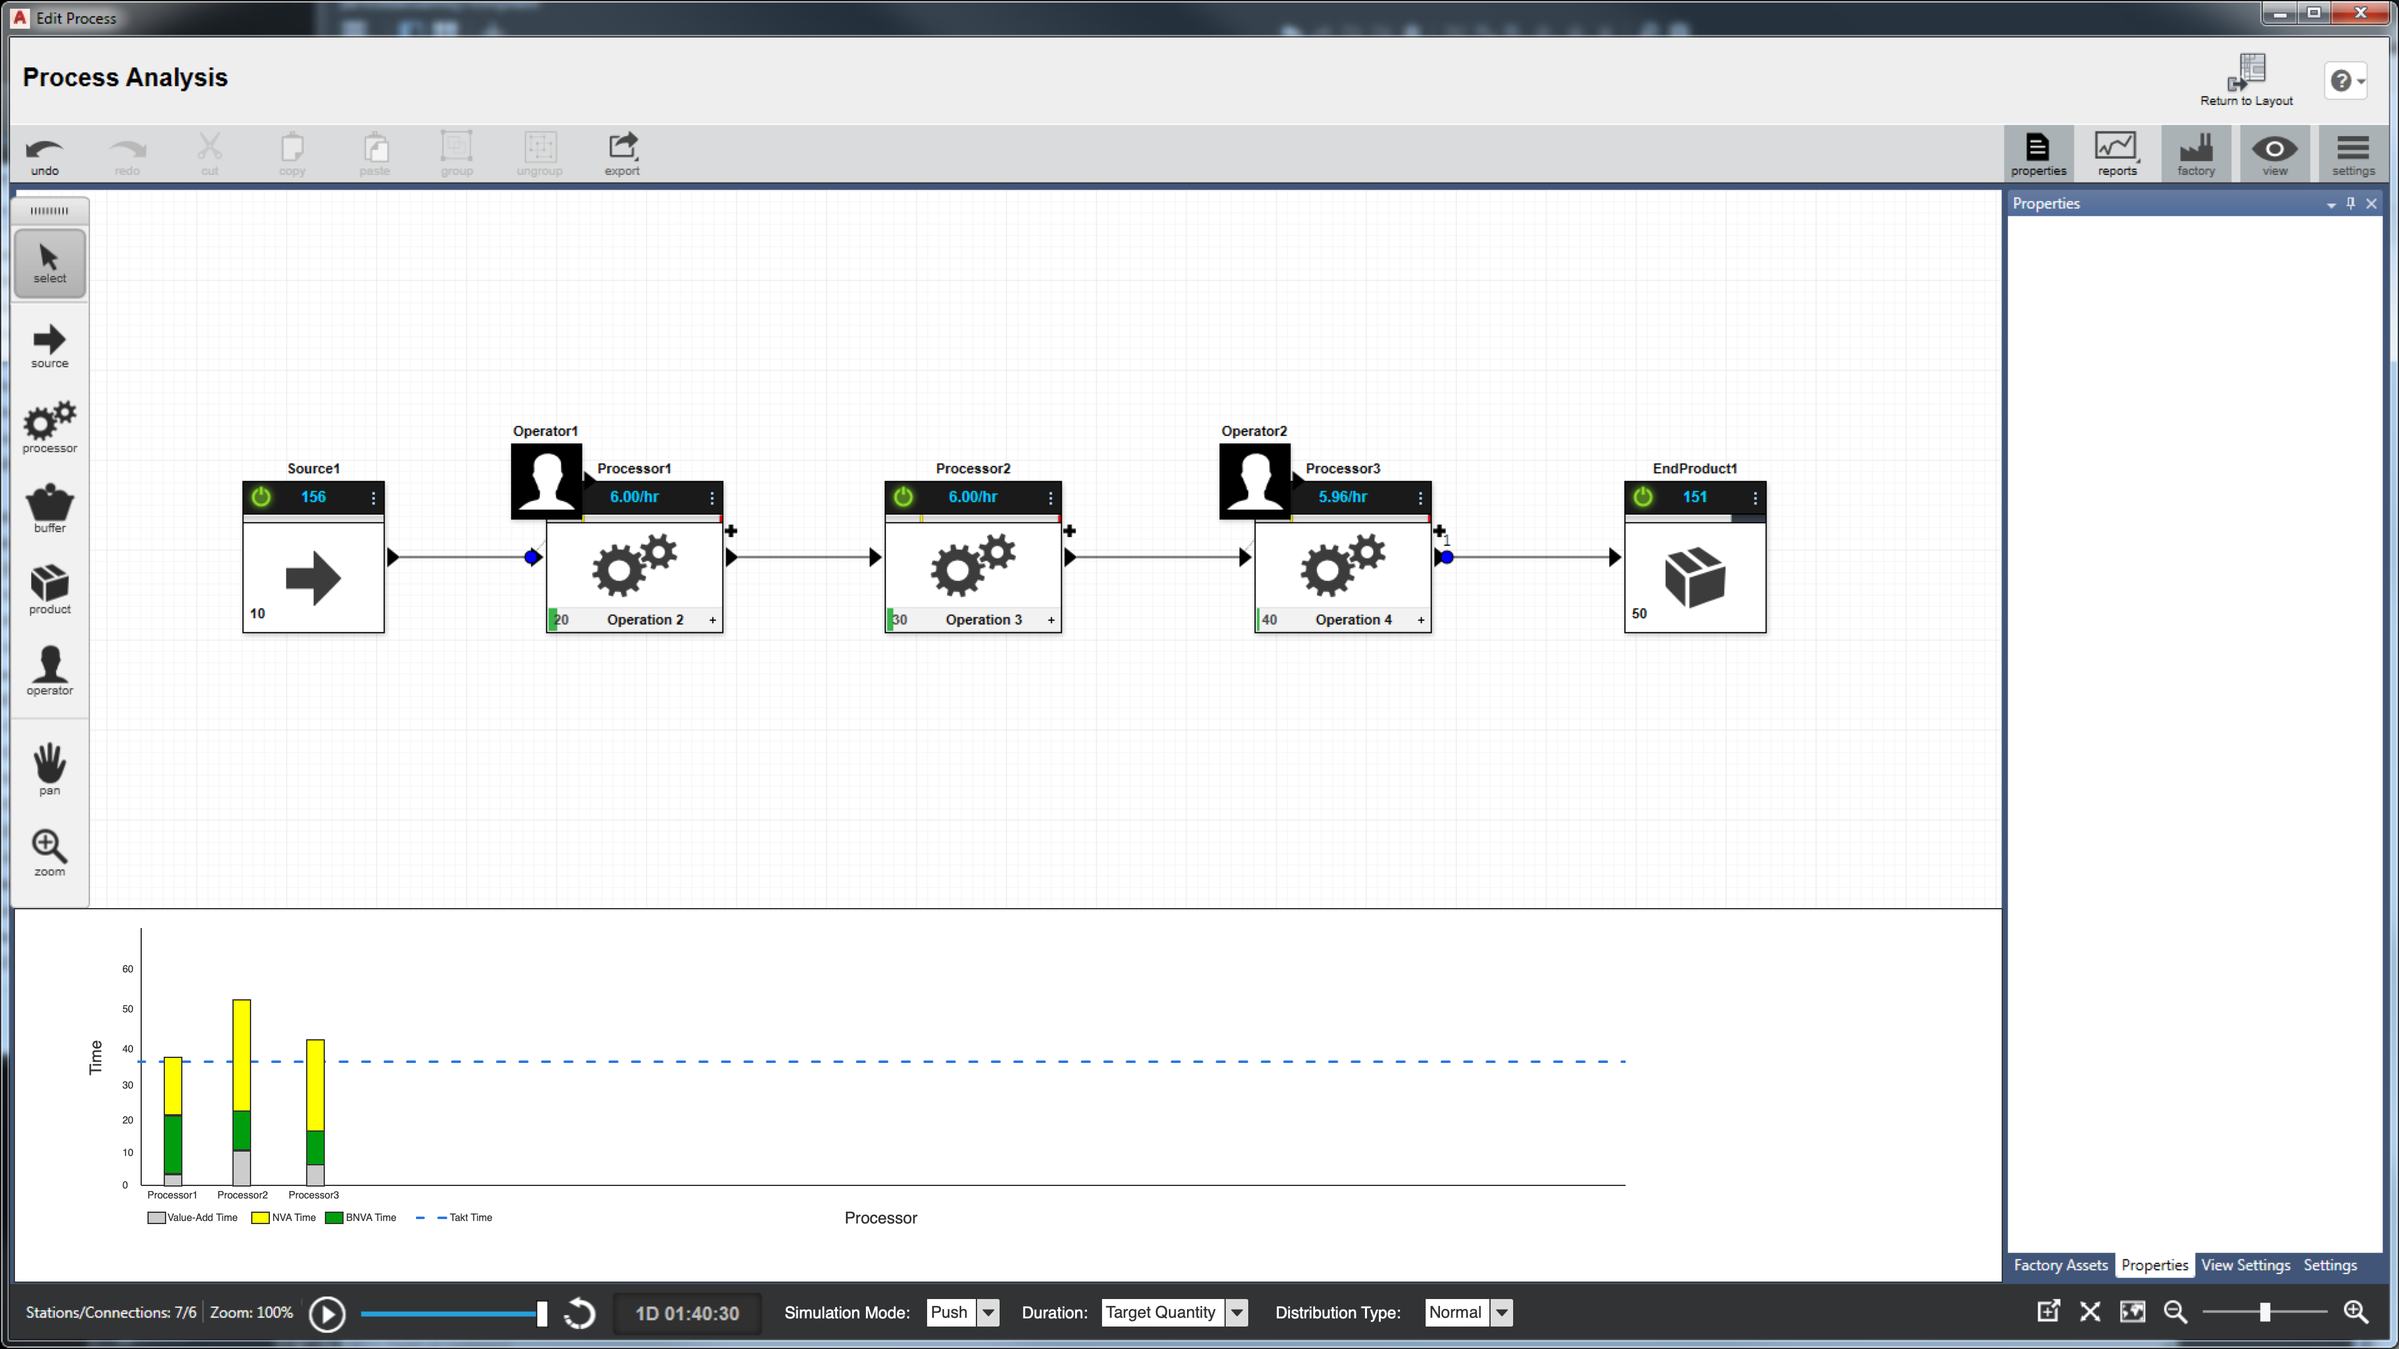Screen dimensions: 2399x1349
Task: Activate the pan hand tool
Action: pos(49,769)
